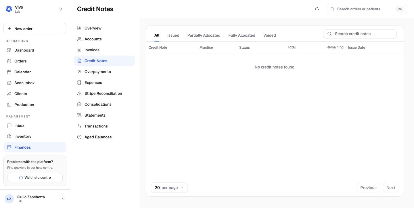The height and width of the screenshot is (208, 414).
Task: Click the Visit help centre button
Action: [x=35, y=178]
